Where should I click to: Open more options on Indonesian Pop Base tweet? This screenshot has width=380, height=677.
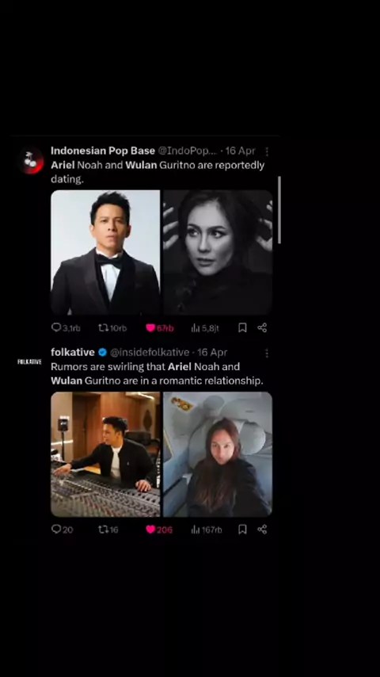pos(267,151)
